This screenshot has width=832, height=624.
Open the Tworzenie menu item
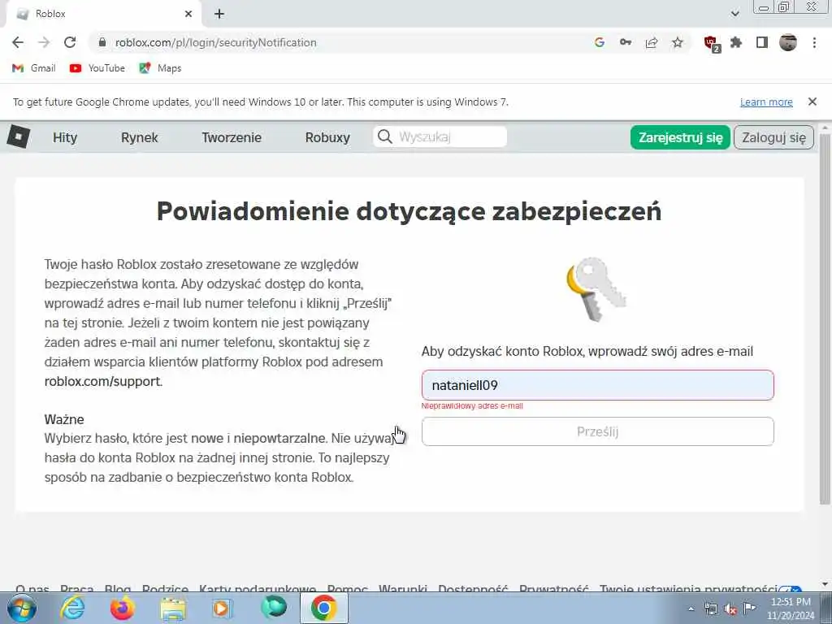click(x=232, y=137)
